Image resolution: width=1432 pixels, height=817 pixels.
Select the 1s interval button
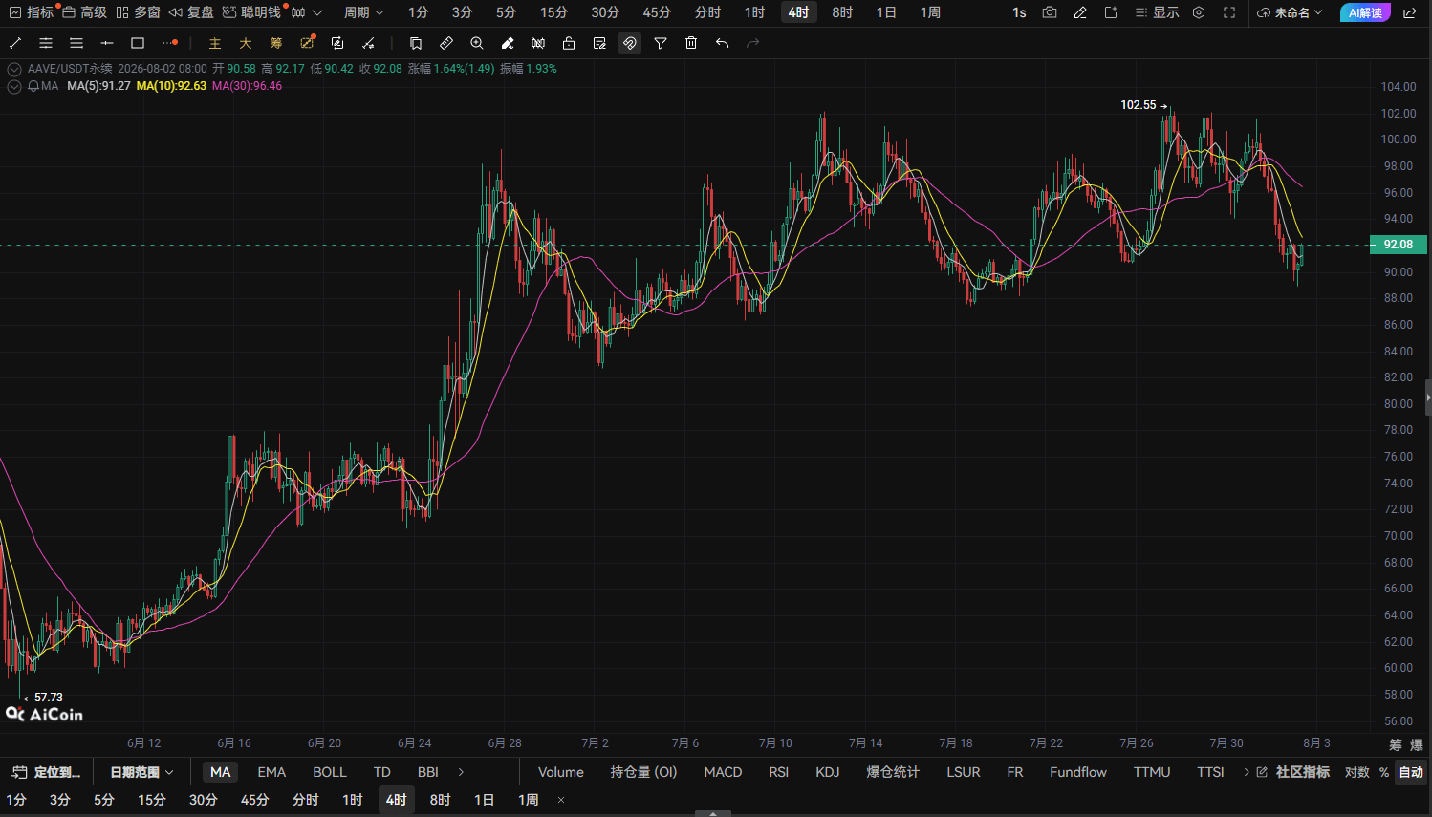pos(1019,12)
